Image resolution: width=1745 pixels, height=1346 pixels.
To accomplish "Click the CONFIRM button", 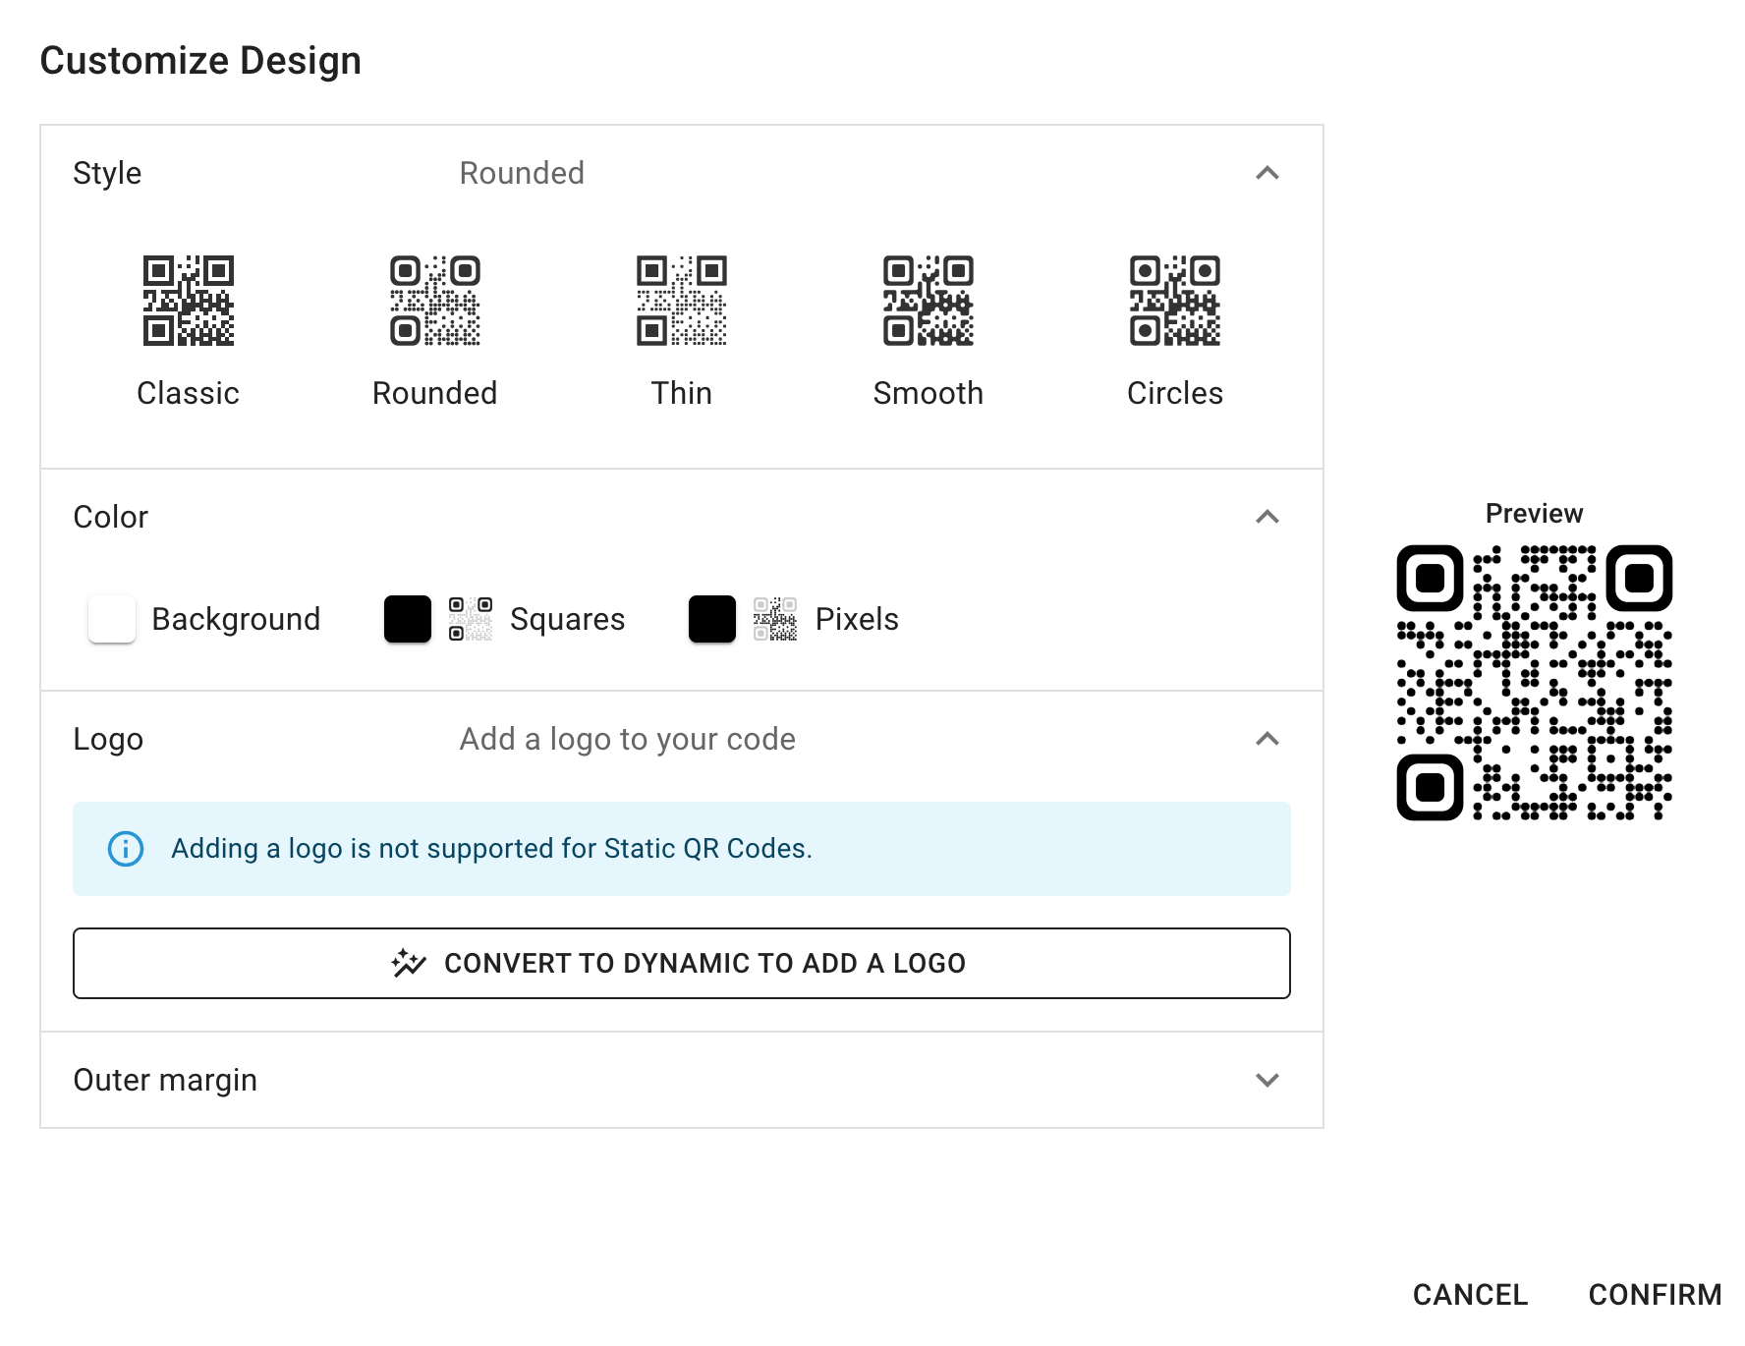I will pyautogui.click(x=1655, y=1295).
